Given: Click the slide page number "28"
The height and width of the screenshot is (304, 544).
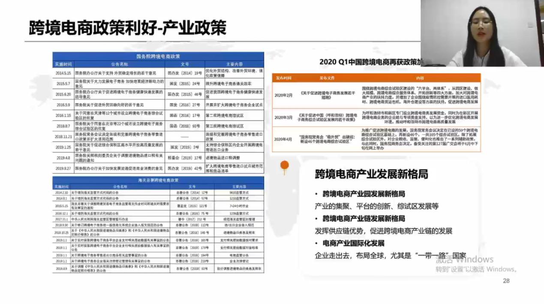Looking at the screenshot, I should click(506, 281).
